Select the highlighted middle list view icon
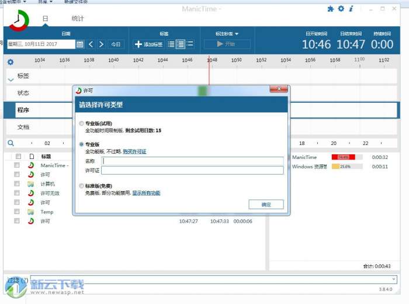This screenshot has height=304, width=409. [x=181, y=44]
